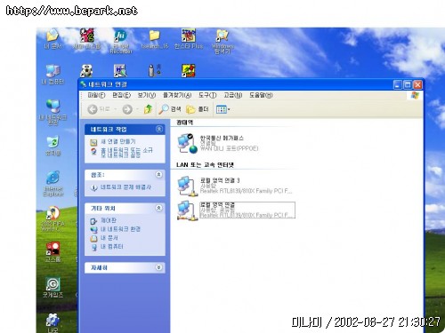Select the 내 네트워크 환경 desktop icon
Image resolution: width=445 pixels, height=333 pixels.
[53, 112]
